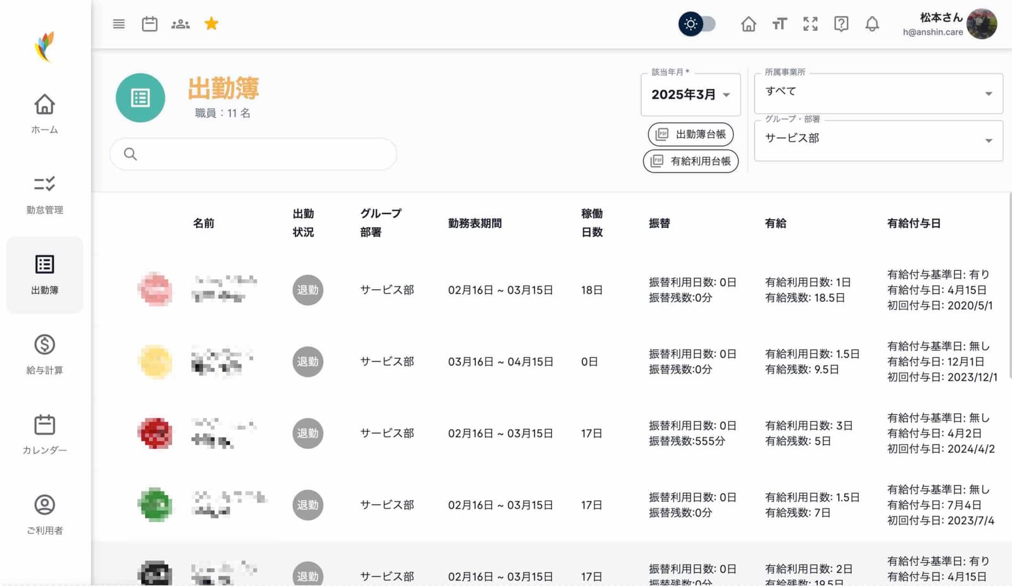Click 有給利用日数: 3日 text
This screenshot has height=586, width=1012.
809,426
